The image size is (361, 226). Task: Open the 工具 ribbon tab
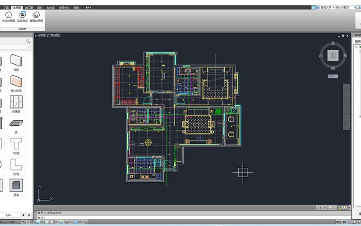click(6, 8)
